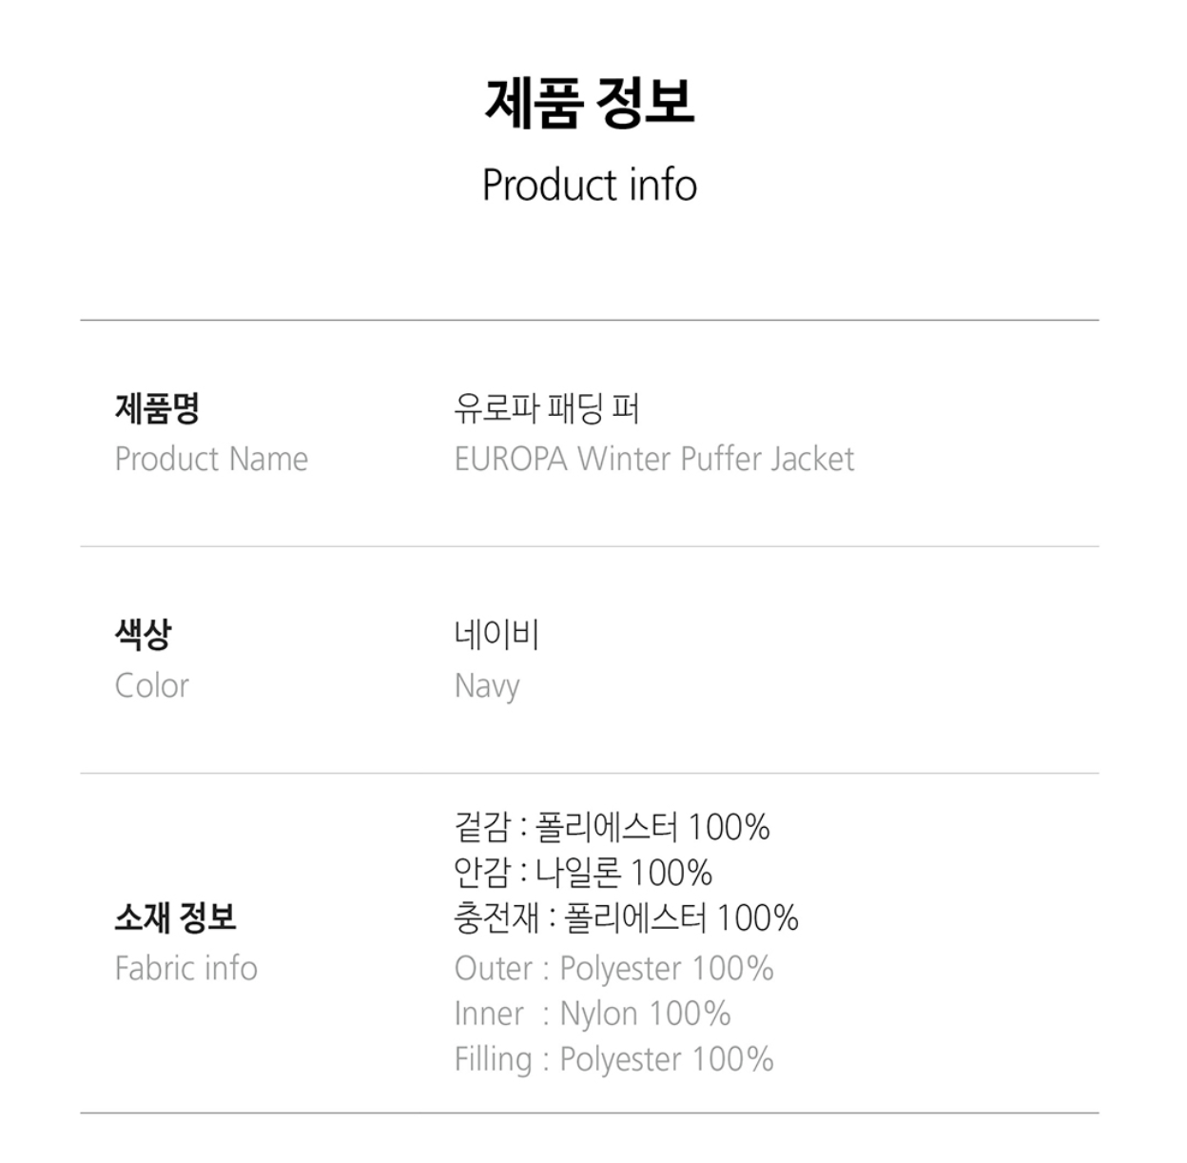Click the 소재 정보 row label
Image resolution: width=1187 pixels, height=1163 pixels.
tap(175, 917)
